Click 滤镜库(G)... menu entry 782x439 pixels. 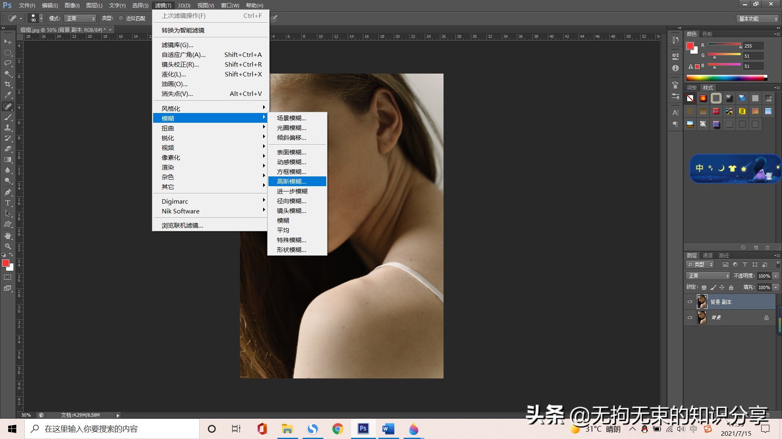[178, 45]
